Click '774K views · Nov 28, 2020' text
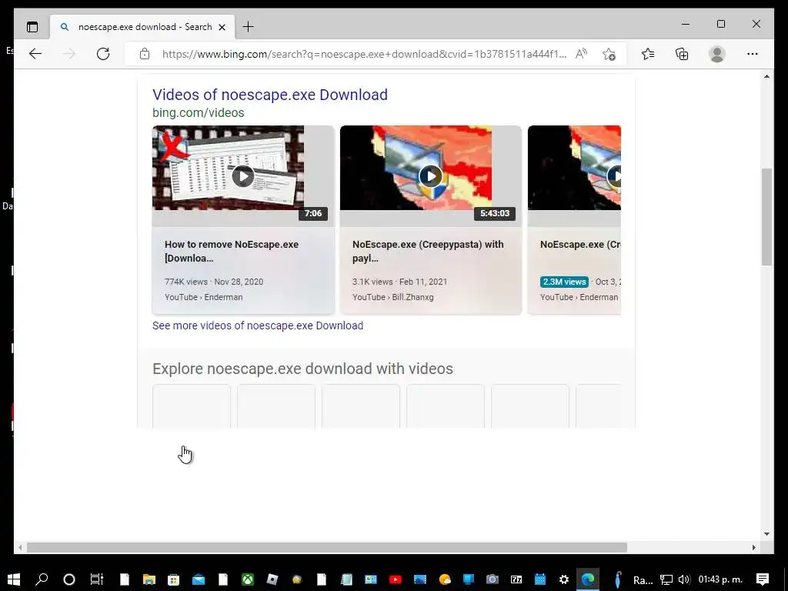This screenshot has width=788, height=591. (x=214, y=282)
